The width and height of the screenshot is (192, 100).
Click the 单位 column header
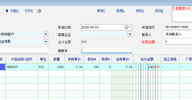coord(43,59)
